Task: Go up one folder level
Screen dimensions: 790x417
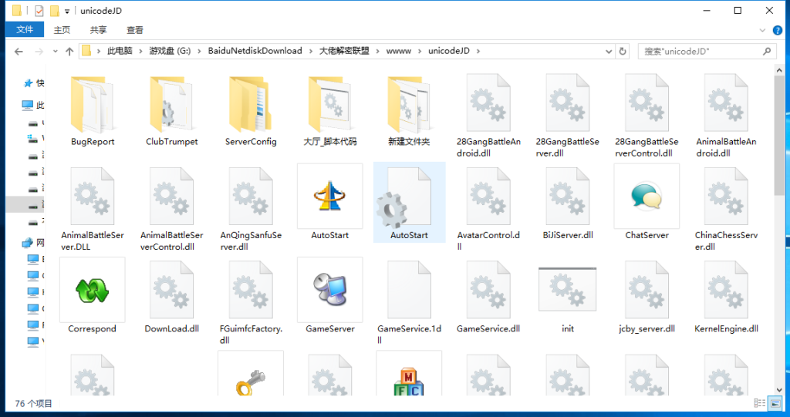Action: click(x=69, y=52)
